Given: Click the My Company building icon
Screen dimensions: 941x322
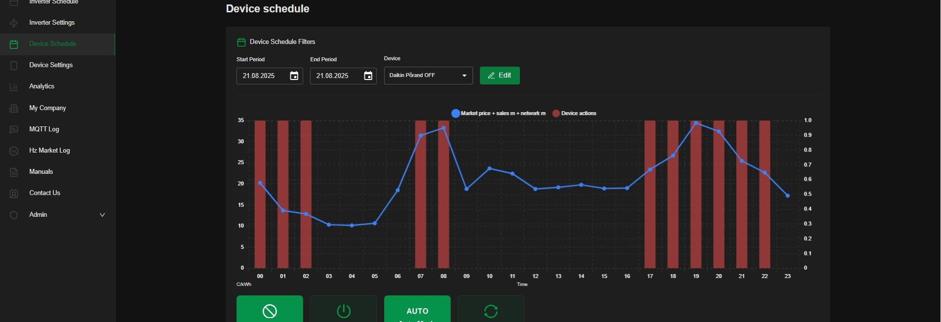Looking at the screenshot, I should pos(14,108).
